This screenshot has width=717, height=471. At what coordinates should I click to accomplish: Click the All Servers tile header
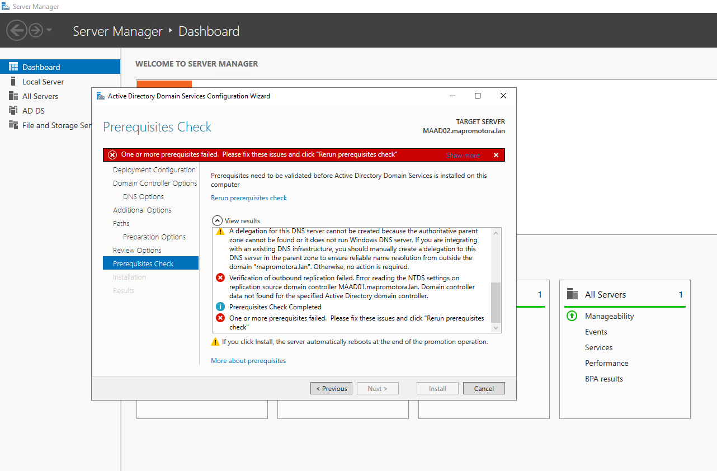(625, 294)
